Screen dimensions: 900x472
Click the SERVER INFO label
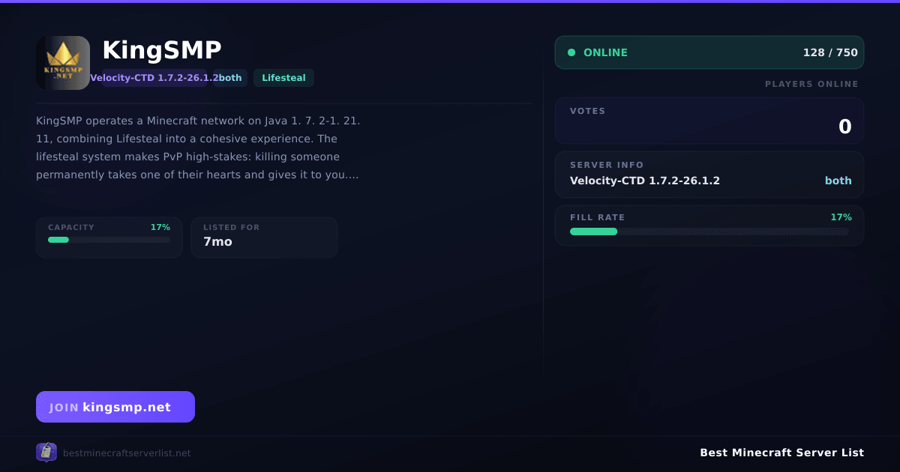tap(607, 165)
